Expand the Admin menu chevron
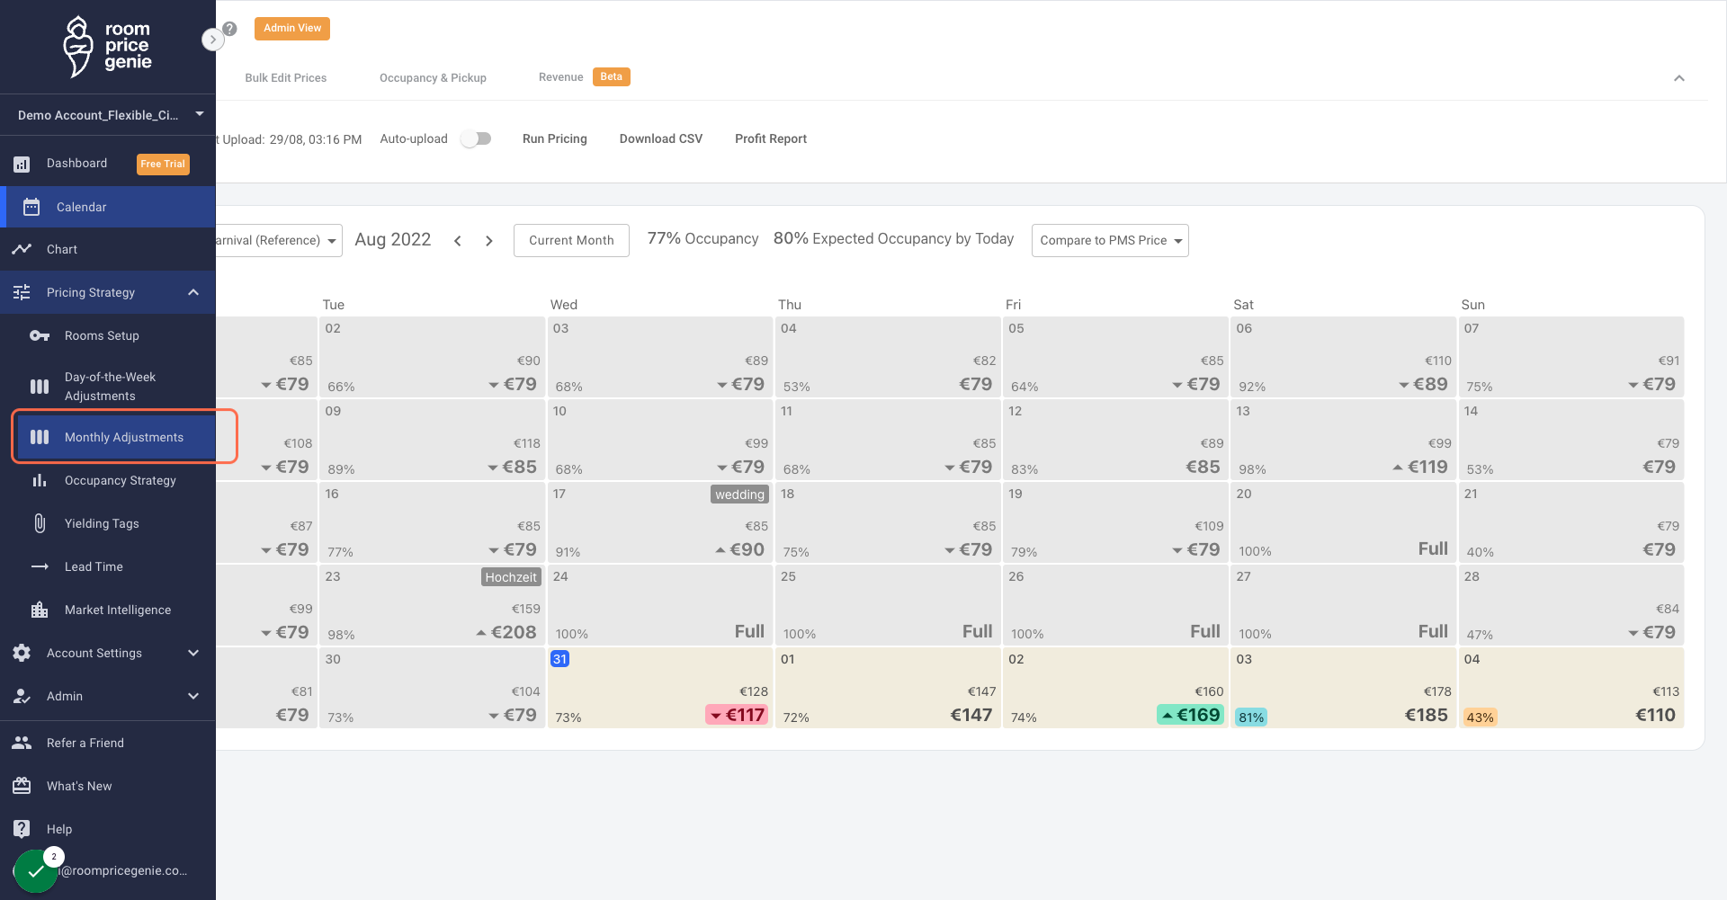The height and width of the screenshot is (900, 1727). click(x=193, y=696)
